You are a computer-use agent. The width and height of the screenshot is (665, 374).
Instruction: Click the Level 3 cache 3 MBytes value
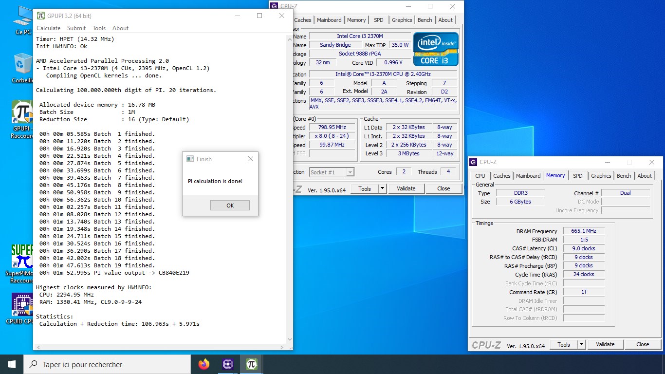click(408, 153)
